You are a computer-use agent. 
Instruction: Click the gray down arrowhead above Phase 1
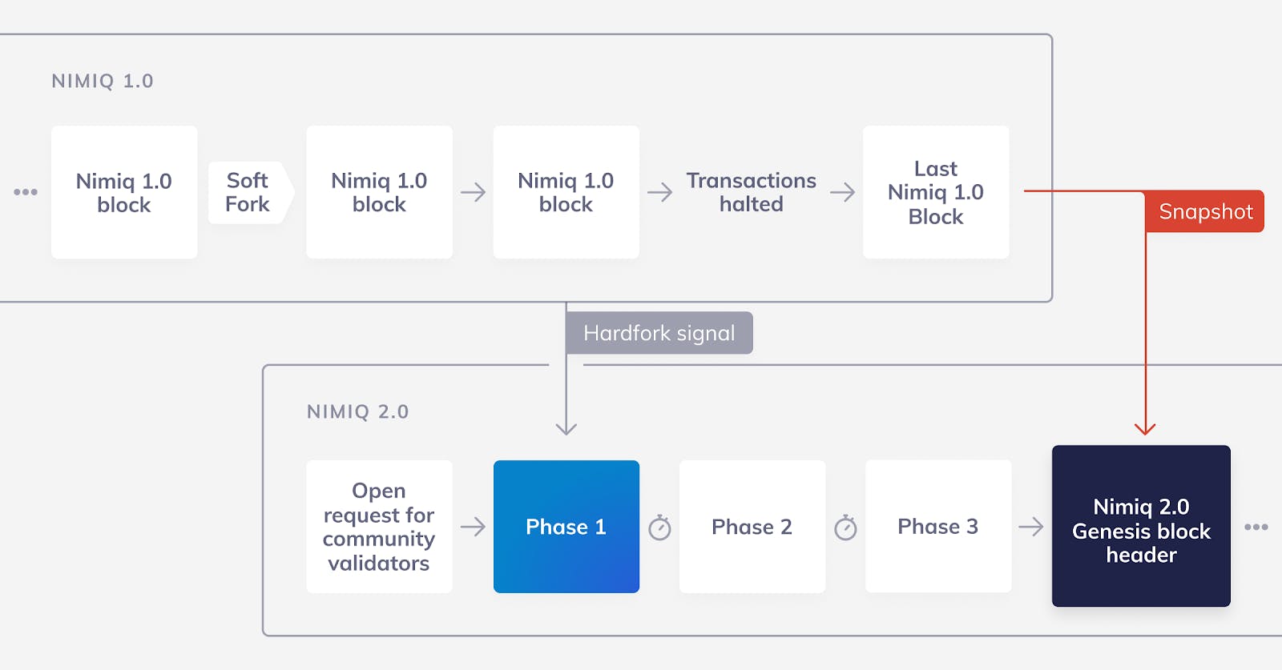[566, 429]
